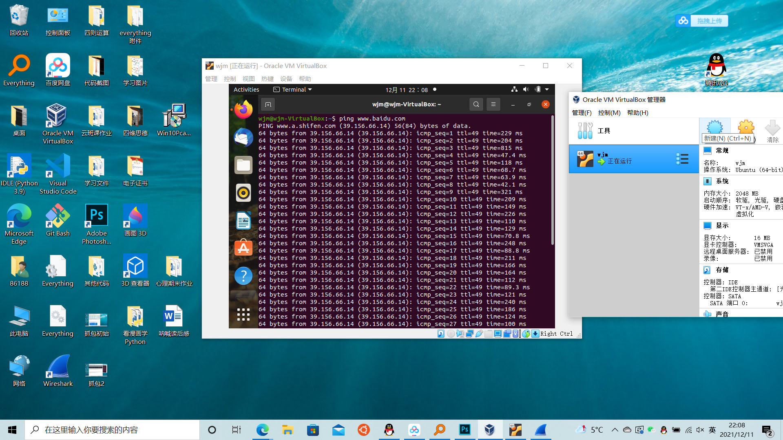Click the Windows taskbar search box

(x=112, y=430)
